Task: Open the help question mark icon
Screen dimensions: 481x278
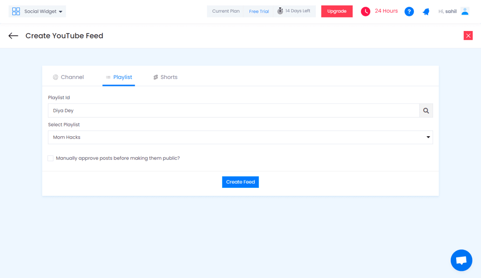Action: tap(409, 11)
